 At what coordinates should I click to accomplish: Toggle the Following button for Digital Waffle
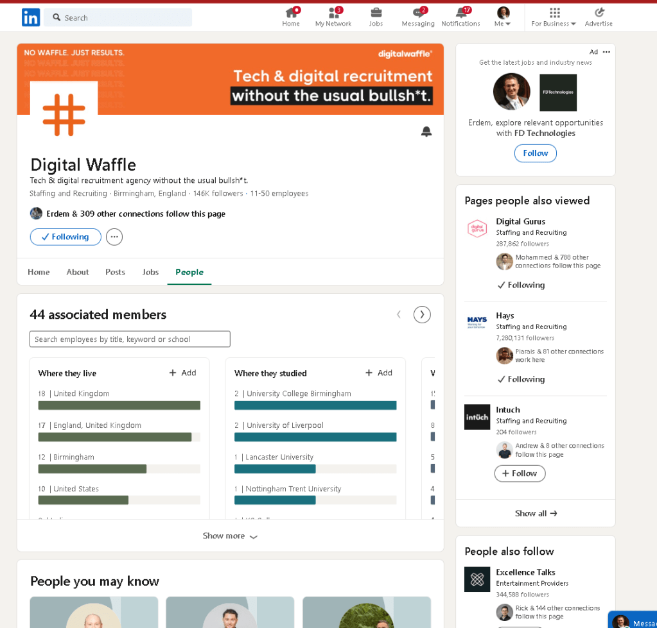coord(66,237)
